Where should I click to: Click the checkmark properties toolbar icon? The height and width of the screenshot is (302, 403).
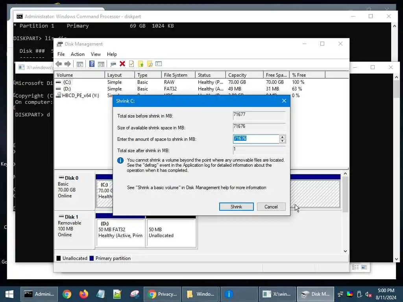click(x=131, y=64)
